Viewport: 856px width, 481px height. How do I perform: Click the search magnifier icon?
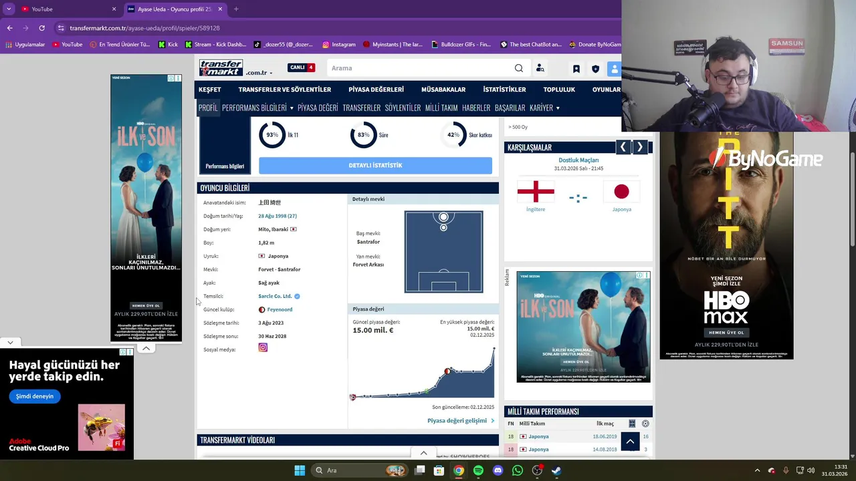518,68
